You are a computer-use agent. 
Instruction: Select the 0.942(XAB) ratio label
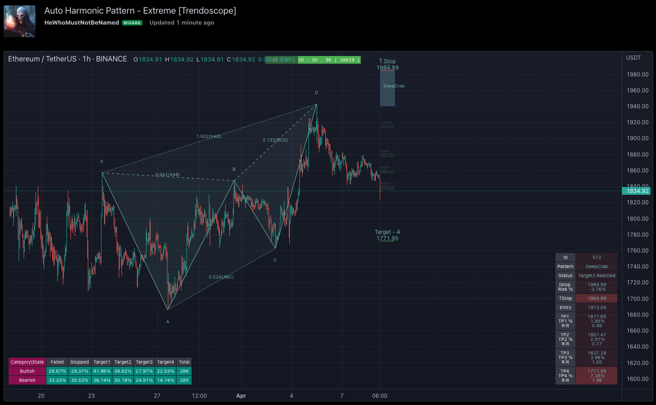(x=168, y=175)
